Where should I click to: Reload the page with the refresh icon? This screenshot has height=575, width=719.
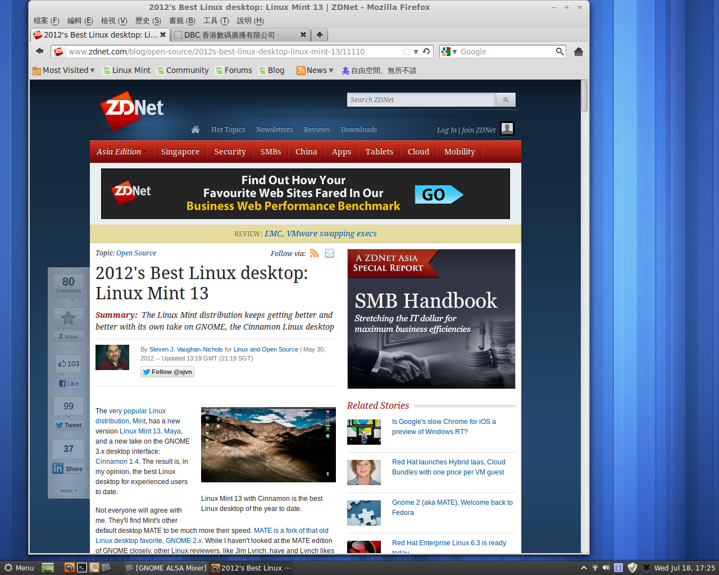tap(427, 52)
